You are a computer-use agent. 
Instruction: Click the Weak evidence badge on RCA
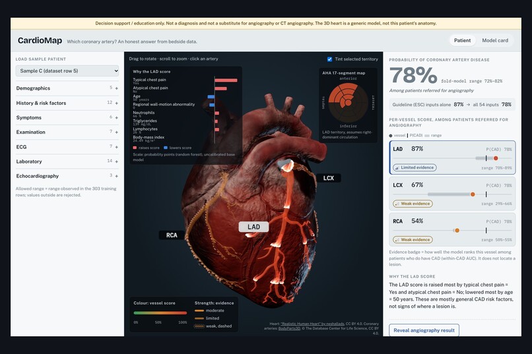pyautogui.click(x=413, y=239)
